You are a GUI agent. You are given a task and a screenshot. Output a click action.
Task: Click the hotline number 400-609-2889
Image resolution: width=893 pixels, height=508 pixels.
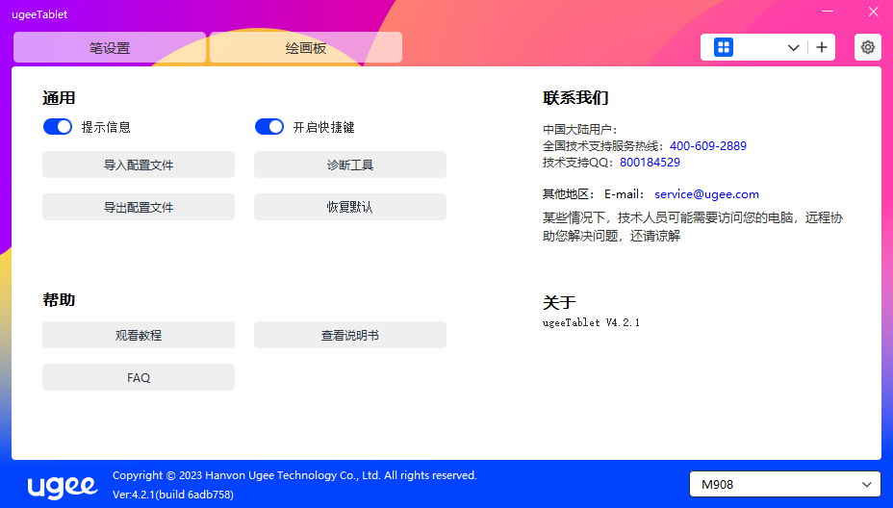click(708, 146)
